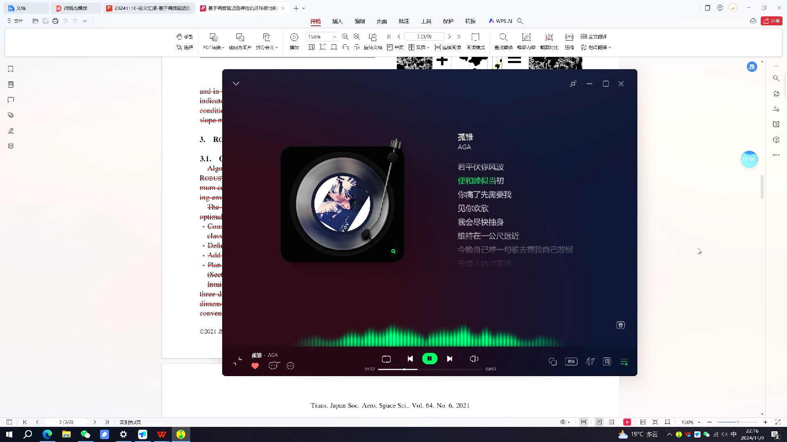787x442 pixels.
Task: Jump to the first page in the toolbar
Action: pyautogui.click(x=389, y=37)
